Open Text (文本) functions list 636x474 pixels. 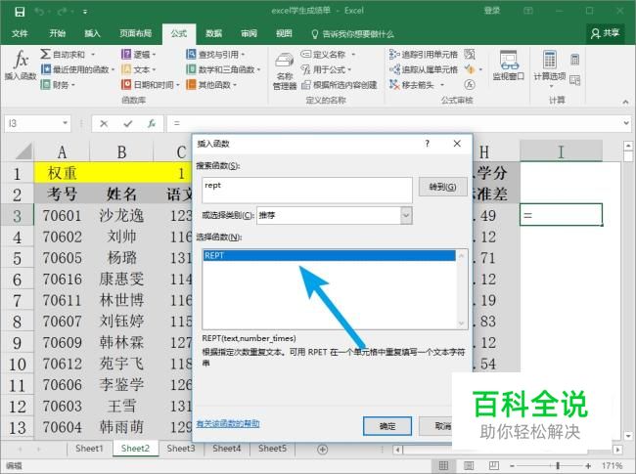(x=138, y=69)
